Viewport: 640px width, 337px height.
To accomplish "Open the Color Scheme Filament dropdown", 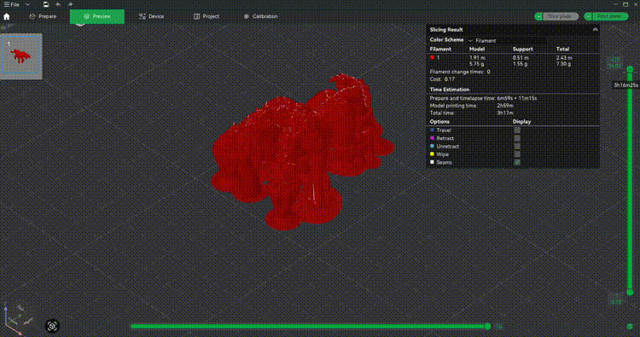I will (x=507, y=40).
